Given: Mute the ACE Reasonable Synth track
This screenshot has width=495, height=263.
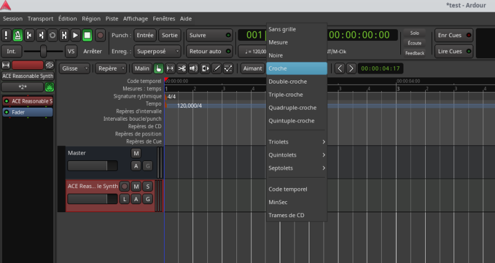Looking at the screenshot, I should pos(136,186).
